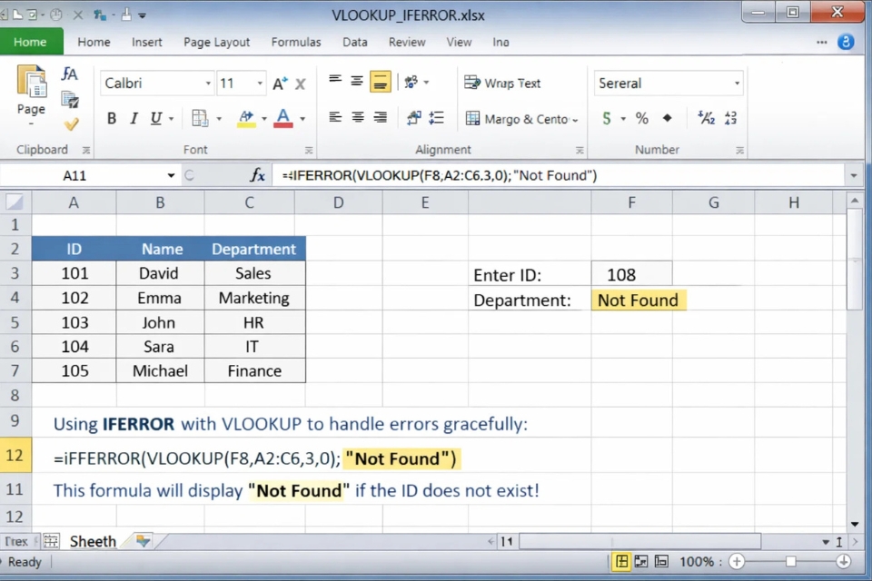Open the Insert Function button on formula bar

coord(258,174)
